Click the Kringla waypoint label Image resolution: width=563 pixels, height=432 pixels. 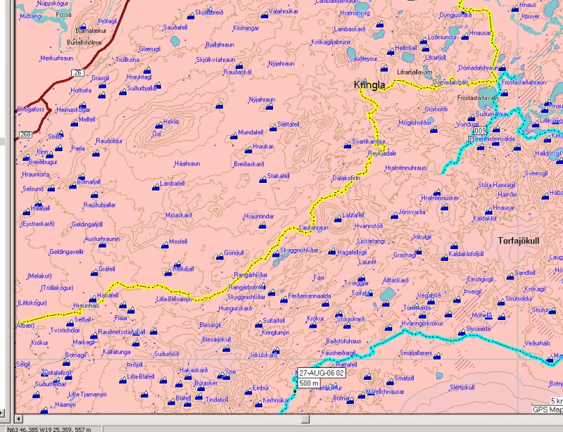(369, 86)
